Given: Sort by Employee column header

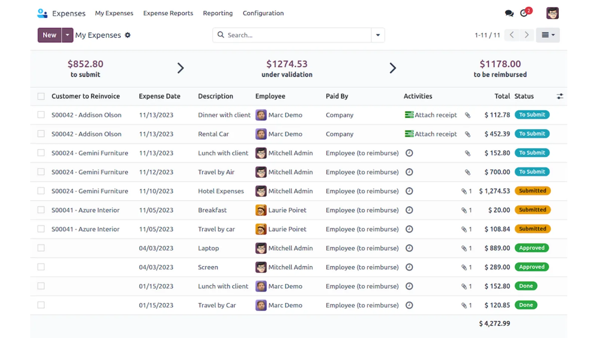Looking at the screenshot, I should click(270, 96).
